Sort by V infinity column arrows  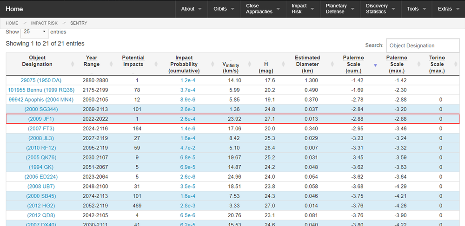tap(248, 64)
